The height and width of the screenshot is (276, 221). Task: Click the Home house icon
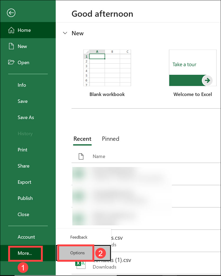(11, 30)
